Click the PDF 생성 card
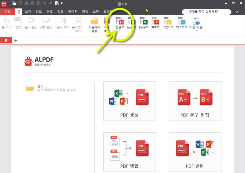245x173 pixels. point(130,101)
